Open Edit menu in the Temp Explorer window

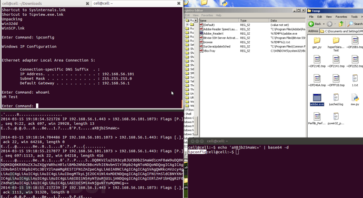tap(320, 17)
